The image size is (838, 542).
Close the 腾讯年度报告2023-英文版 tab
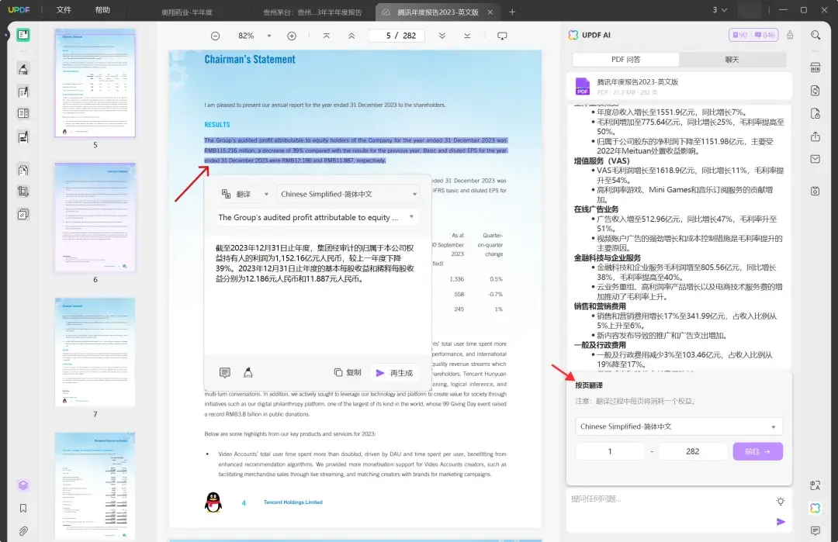[490, 12]
